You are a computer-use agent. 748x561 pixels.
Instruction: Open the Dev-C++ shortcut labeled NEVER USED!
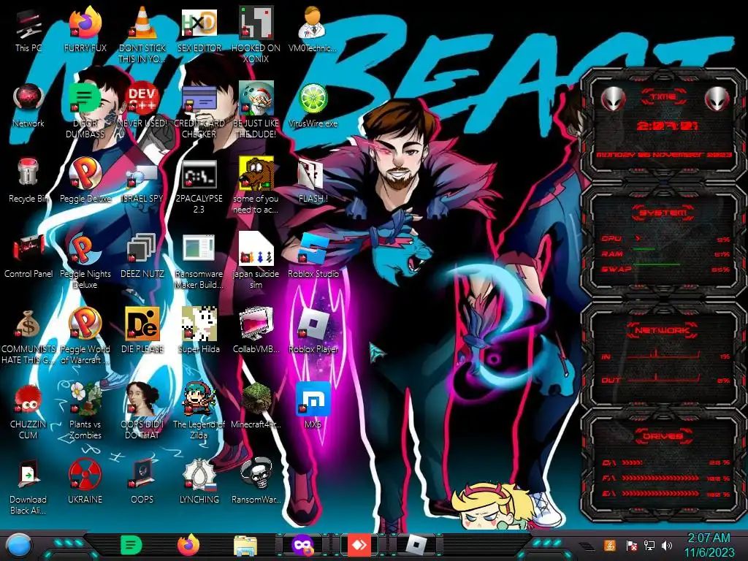[142, 99]
